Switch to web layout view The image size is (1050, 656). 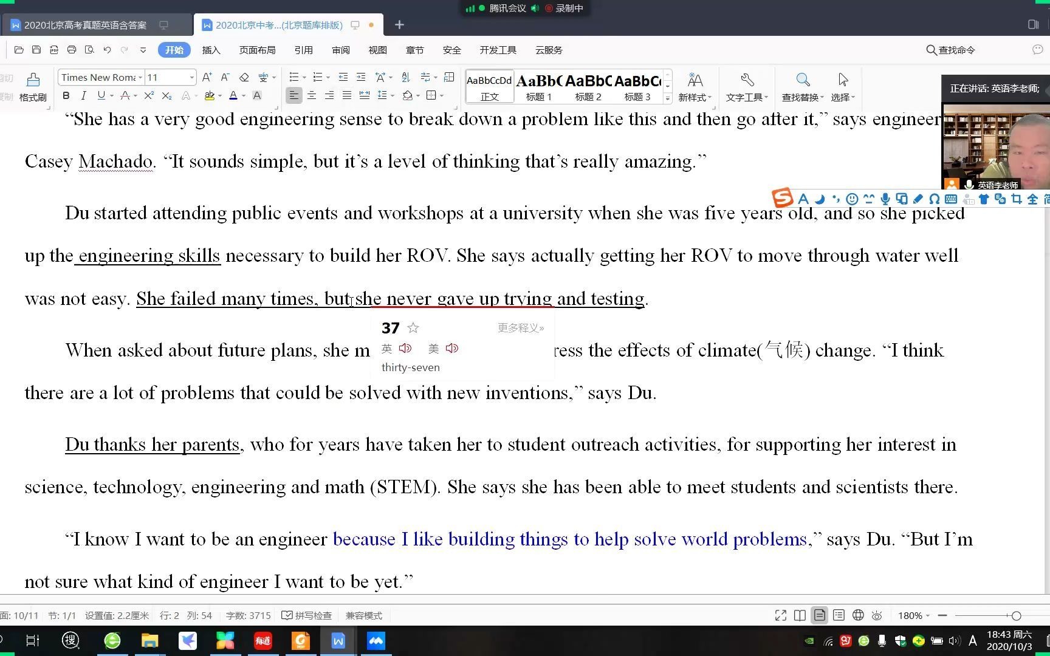[x=858, y=615]
